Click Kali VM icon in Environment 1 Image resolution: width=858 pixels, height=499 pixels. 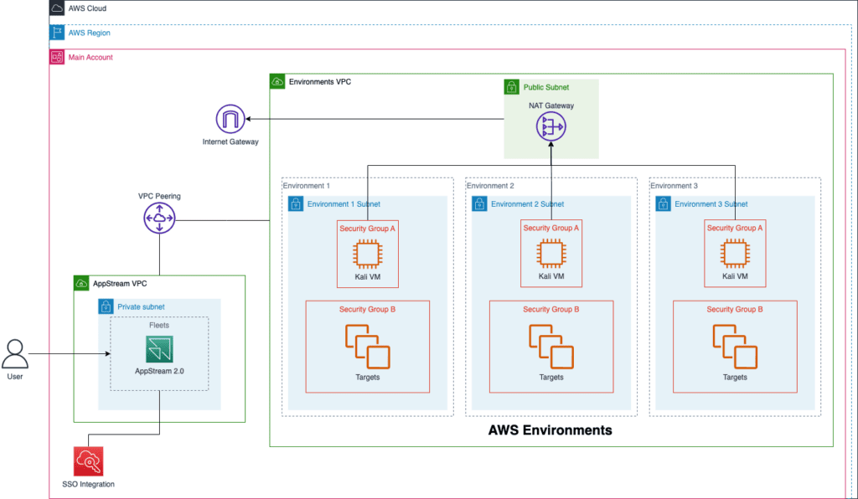click(x=367, y=254)
